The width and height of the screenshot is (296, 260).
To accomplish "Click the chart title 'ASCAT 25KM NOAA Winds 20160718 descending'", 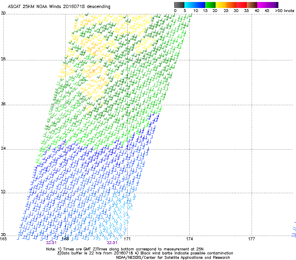I will 59,6.
